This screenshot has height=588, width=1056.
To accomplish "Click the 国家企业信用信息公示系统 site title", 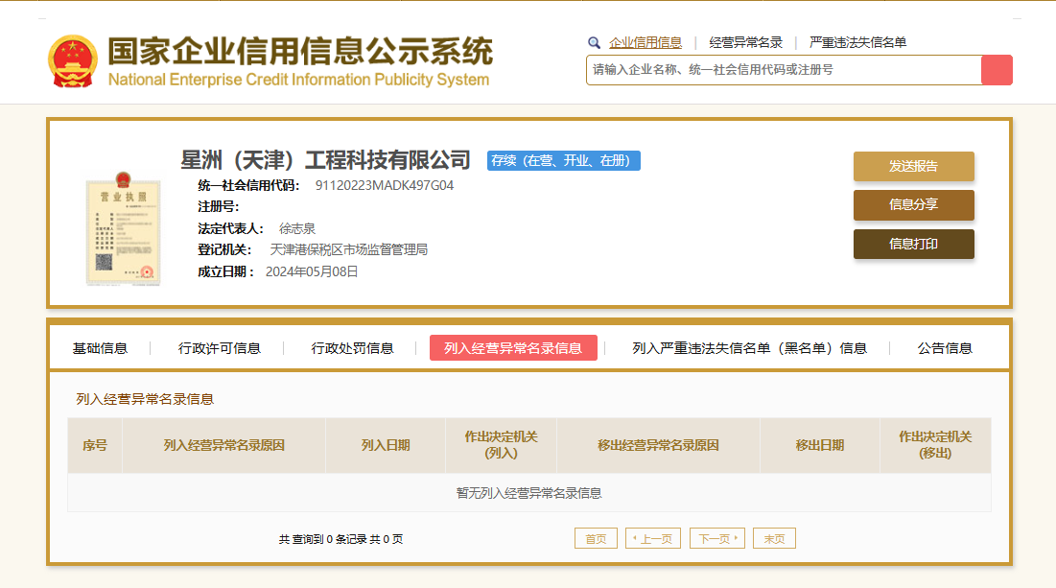I will coord(300,51).
